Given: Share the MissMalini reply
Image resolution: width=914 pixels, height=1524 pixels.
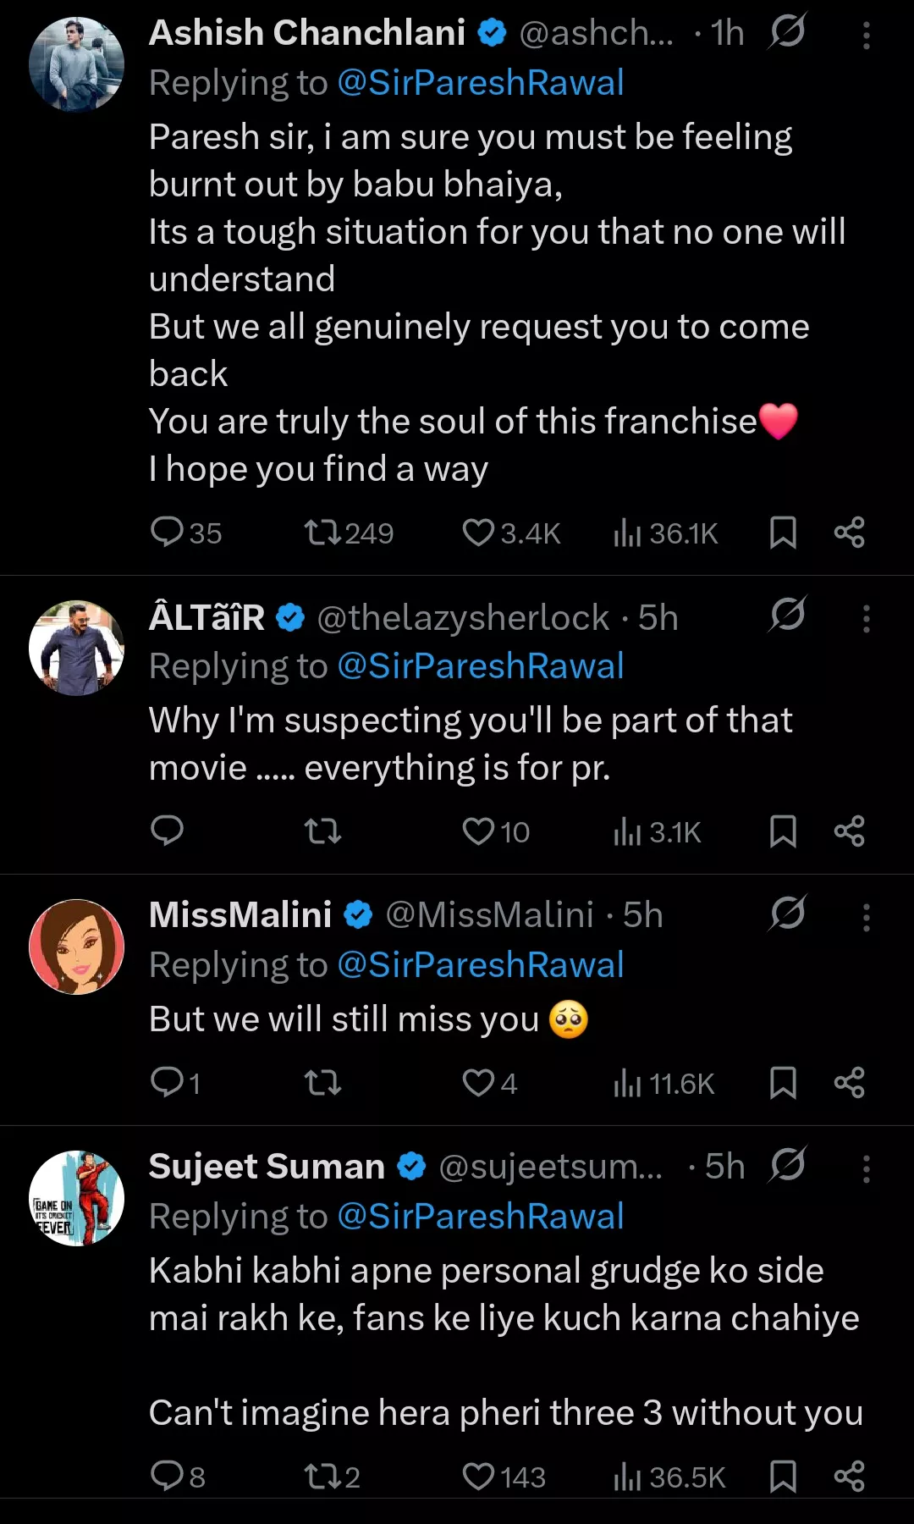Looking at the screenshot, I should [849, 1082].
